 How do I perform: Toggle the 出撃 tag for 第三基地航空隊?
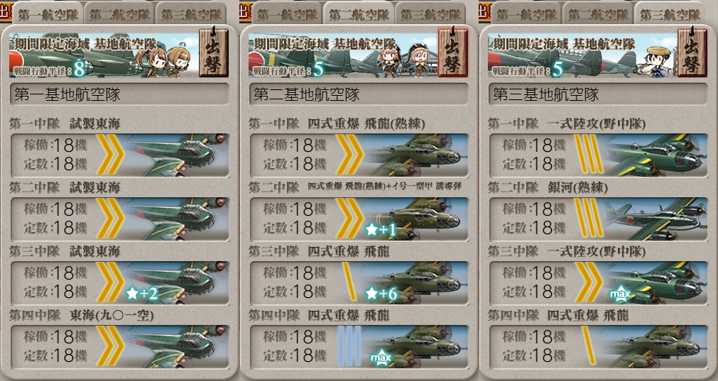tap(692, 52)
